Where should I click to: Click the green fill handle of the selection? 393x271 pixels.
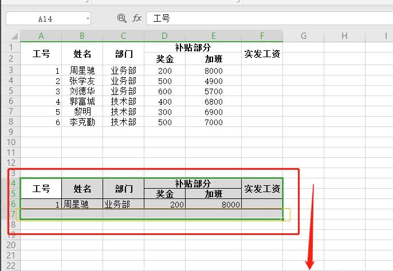click(283, 219)
